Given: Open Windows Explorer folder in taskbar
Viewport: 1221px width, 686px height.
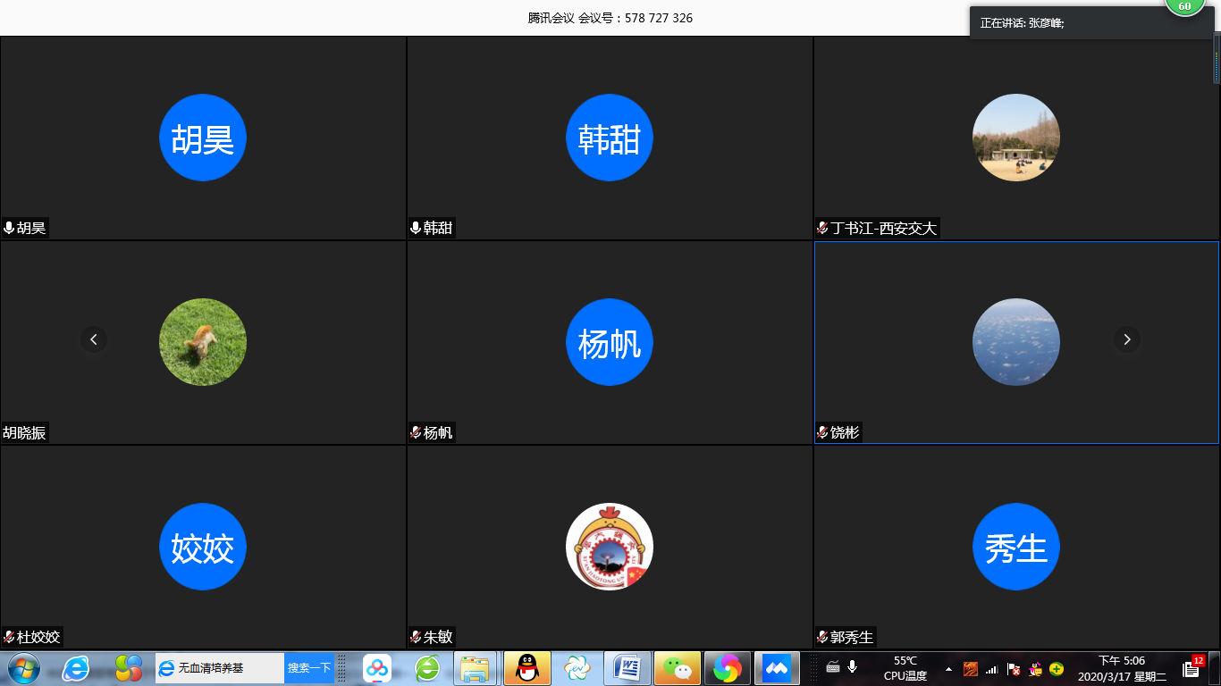Looking at the screenshot, I should [x=476, y=668].
